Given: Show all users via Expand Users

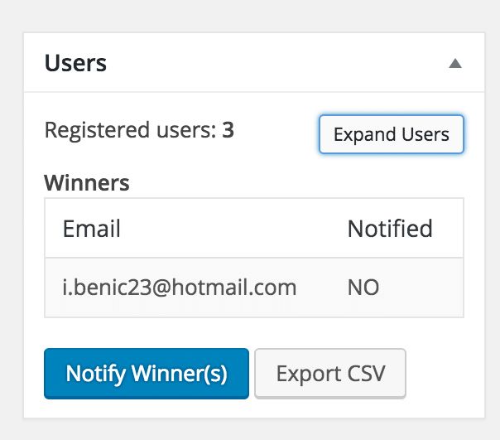Looking at the screenshot, I should click(392, 134).
